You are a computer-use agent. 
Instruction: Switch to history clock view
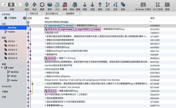[11, 5]
